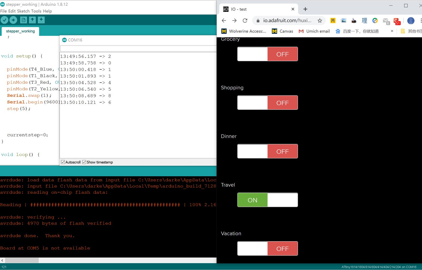This screenshot has width=422, height=270.
Task: Click the red extension icon with 51 badge
Action: point(397,21)
